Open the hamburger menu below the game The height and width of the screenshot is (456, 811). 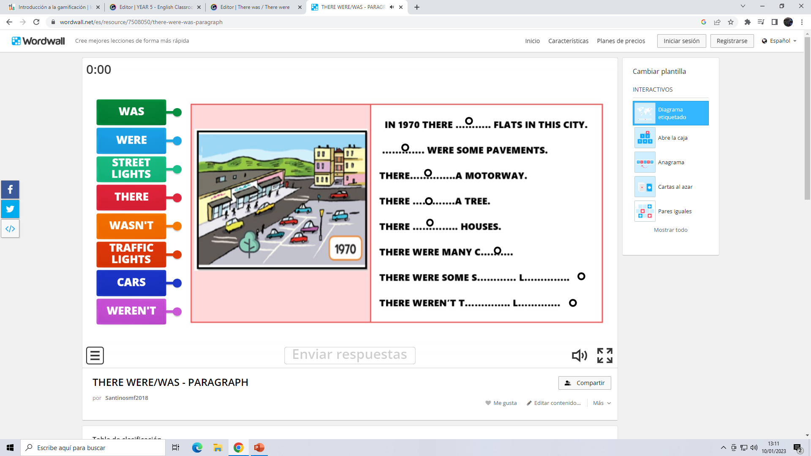(x=95, y=356)
